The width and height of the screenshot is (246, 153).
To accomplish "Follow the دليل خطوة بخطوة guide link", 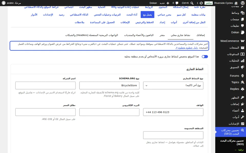I will [187, 48].
